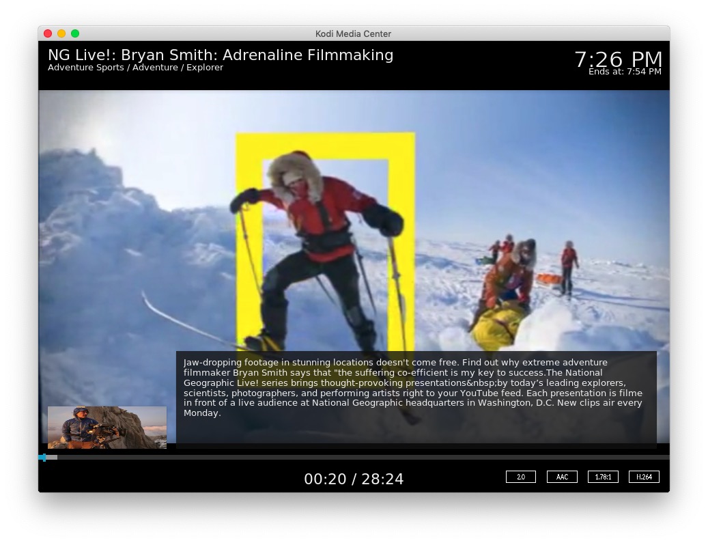The height and width of the screenshot is (543, 708).
Task: Click the 7:26 PM clock display
Action: pyautogui.click(x=618, y=58)
